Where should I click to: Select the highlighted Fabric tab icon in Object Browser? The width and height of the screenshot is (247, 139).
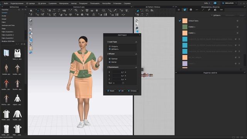pyautogui.click(x=184, y=10)
